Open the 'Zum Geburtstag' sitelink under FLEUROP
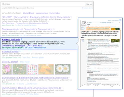The image size is (124, 97). [x=8, y=23]
